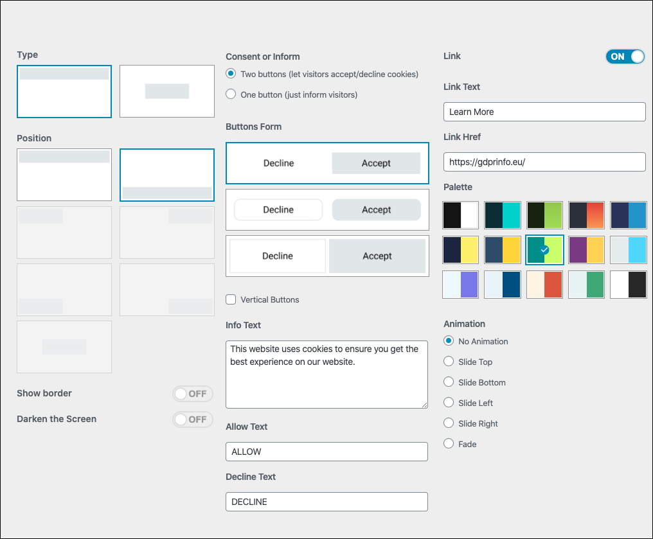Screen dimensions: 653x539
Task: Pick the black and white palette
Action: point(461,215)
